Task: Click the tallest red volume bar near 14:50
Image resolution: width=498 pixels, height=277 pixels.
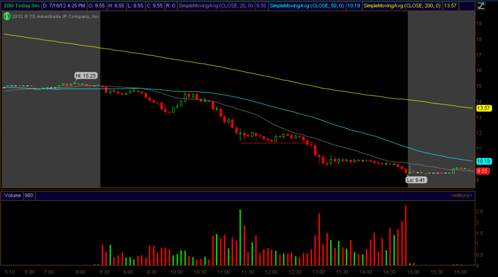Action: pyautogui.click(x=406, y=235)
